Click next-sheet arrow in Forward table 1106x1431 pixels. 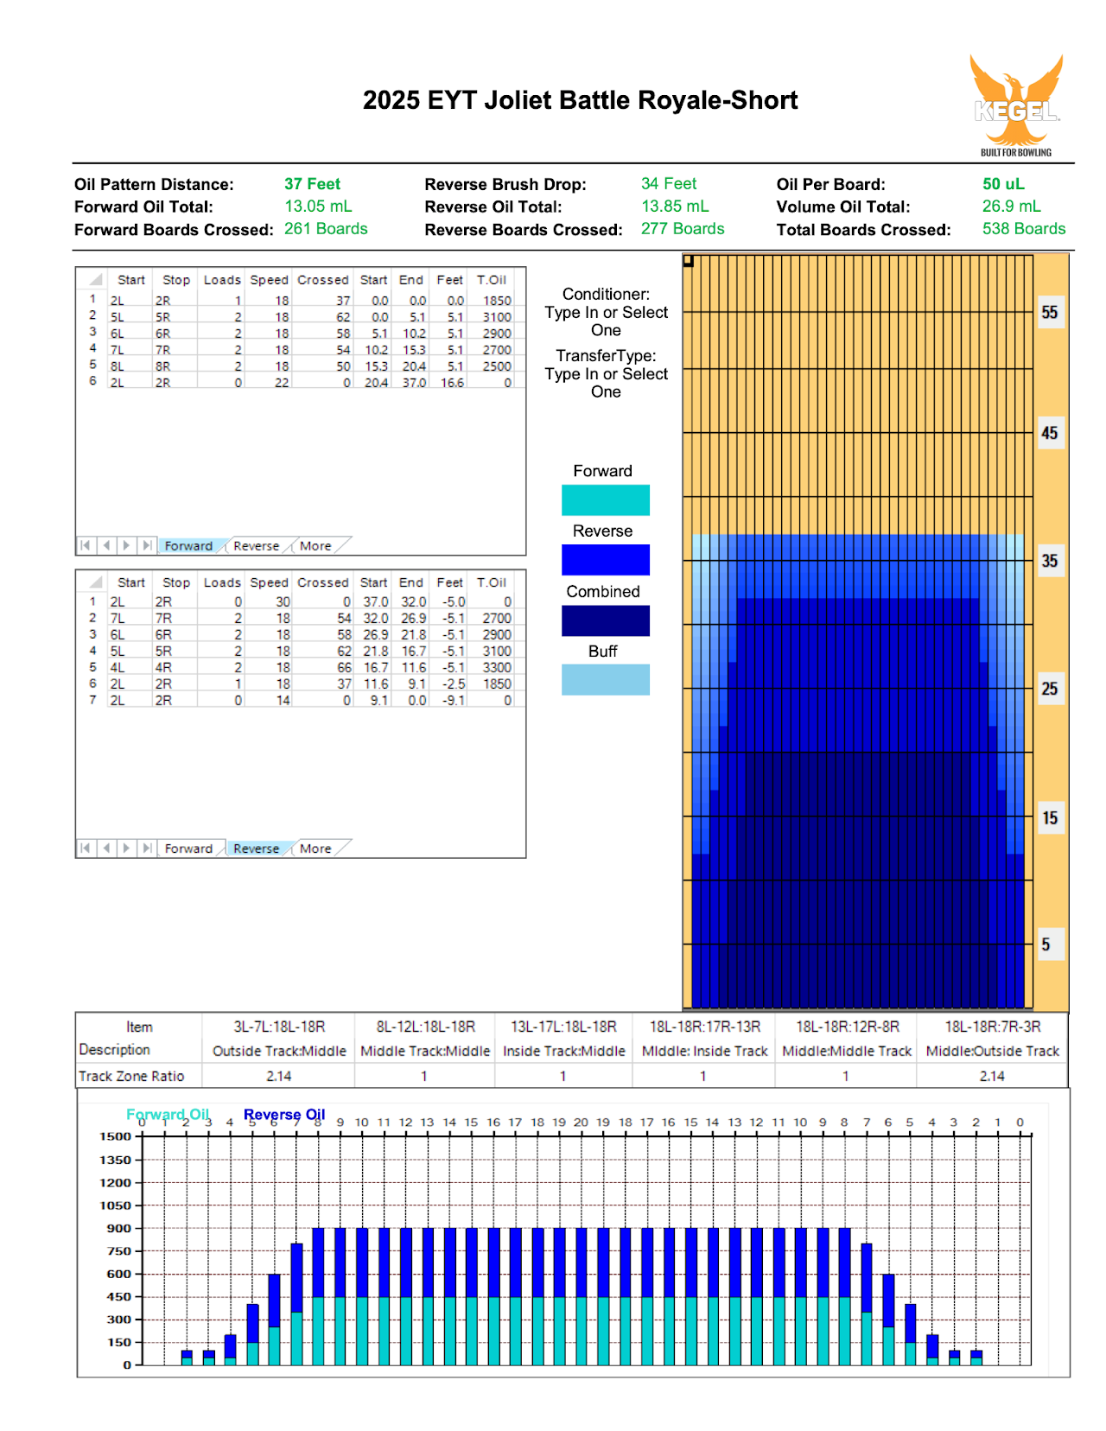[126, 545]
